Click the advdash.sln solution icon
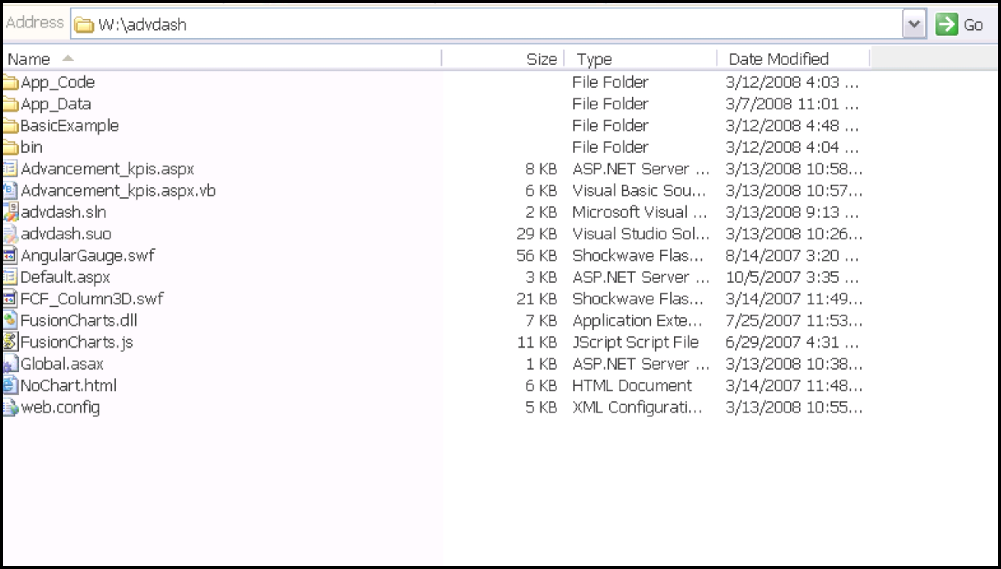Screen dimensions: 1001x569 point(11,212)
